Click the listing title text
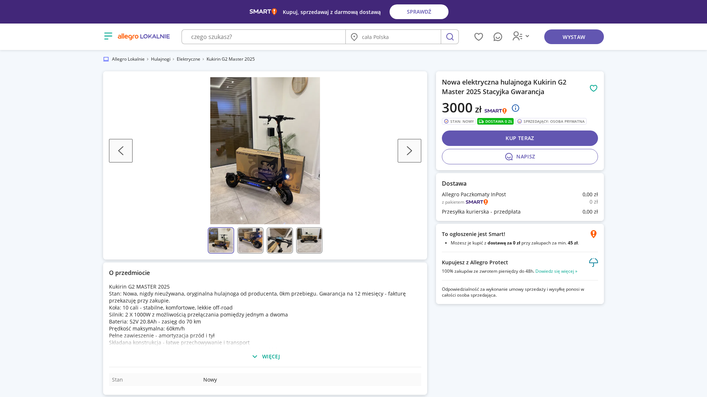 pyautogui.click(x=504, y=87)
